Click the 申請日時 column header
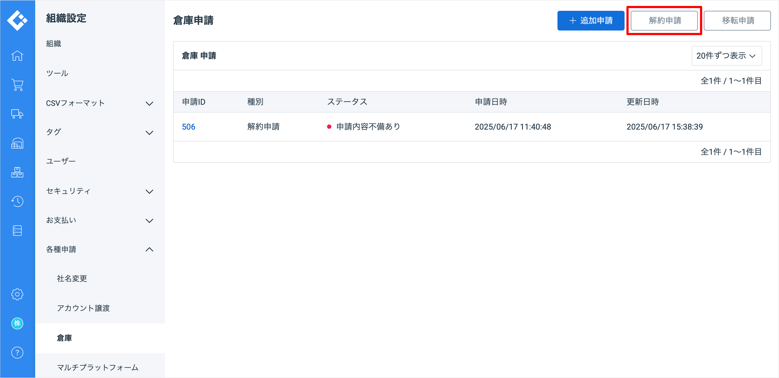Screen dimensions: 779x378 pos(491,102)
